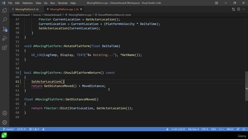Viewport: 248px width, 139px height.
Task: Click the editor vertical scrollbar thumb
Action: [x=246, y=86]
